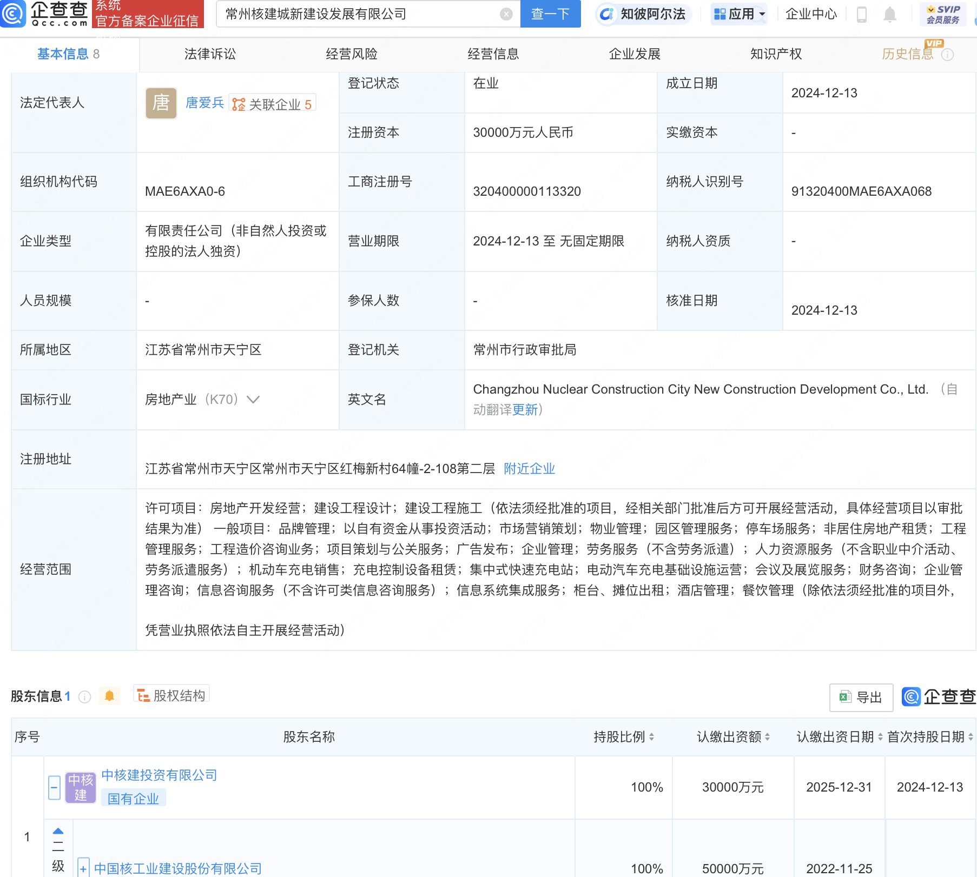Open the 中核建投资有限公司 shareholder link
977x877 pixels.
159,775
